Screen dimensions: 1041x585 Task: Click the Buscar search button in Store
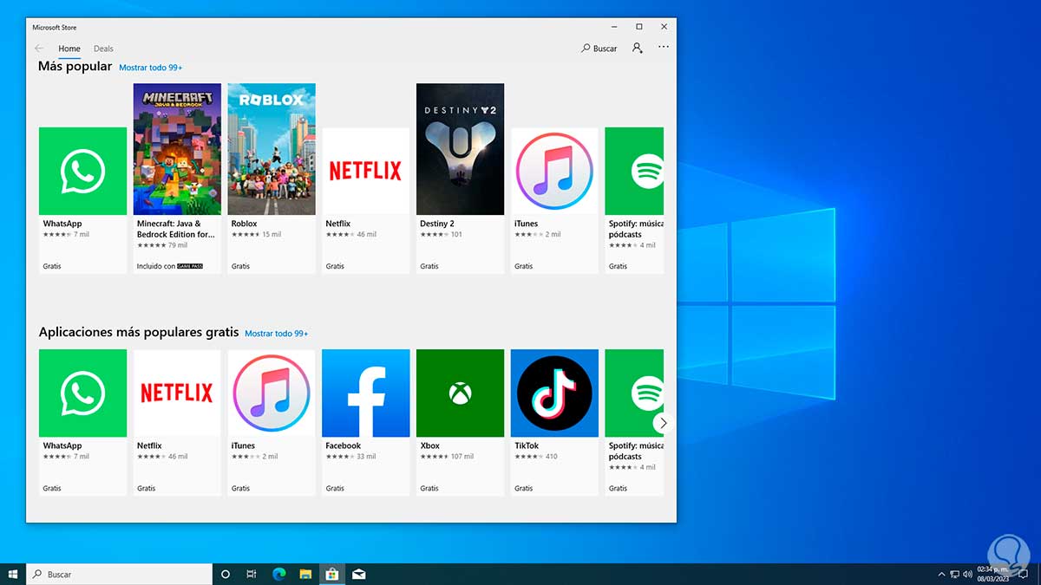(599, 49)
